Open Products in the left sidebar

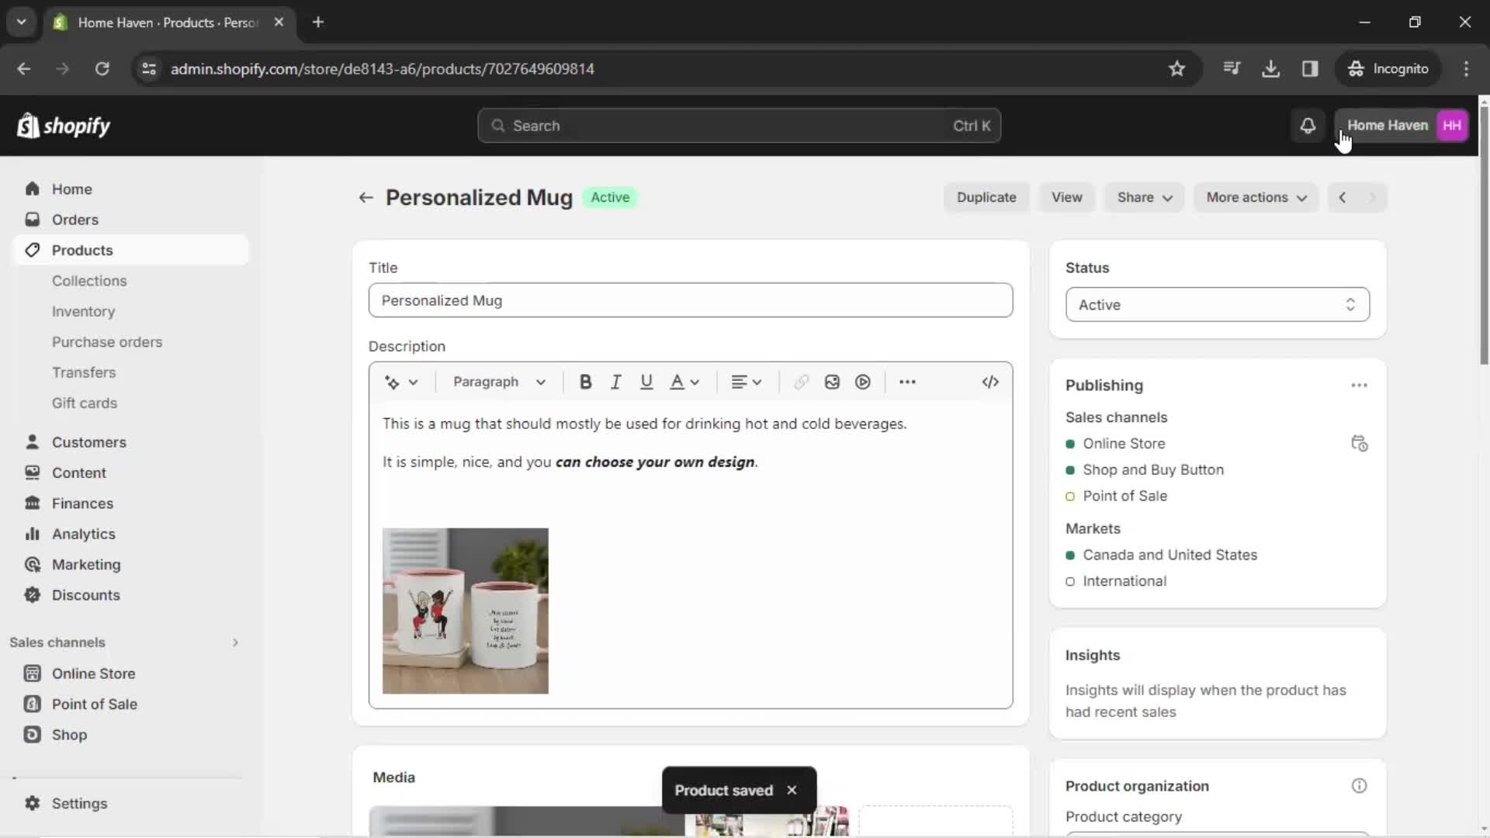[x=81, y=250]
